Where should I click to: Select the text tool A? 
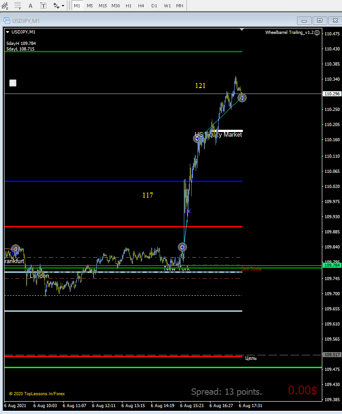pyautogui.click(x=30, y=6)
